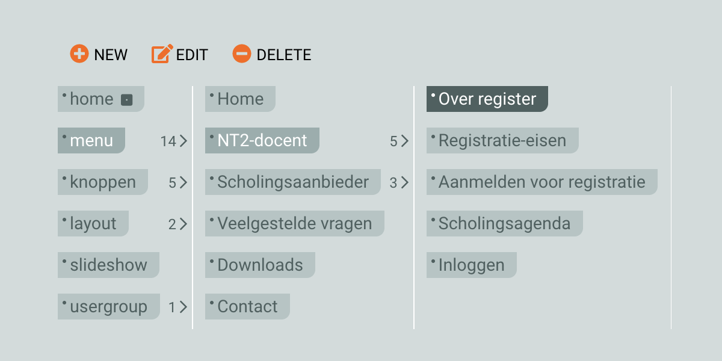The height and width of the screenshot is (361, 722).
Task: Click the orange pencil EDIT icon
Action: pyautogui.click(x=161, y=54)
